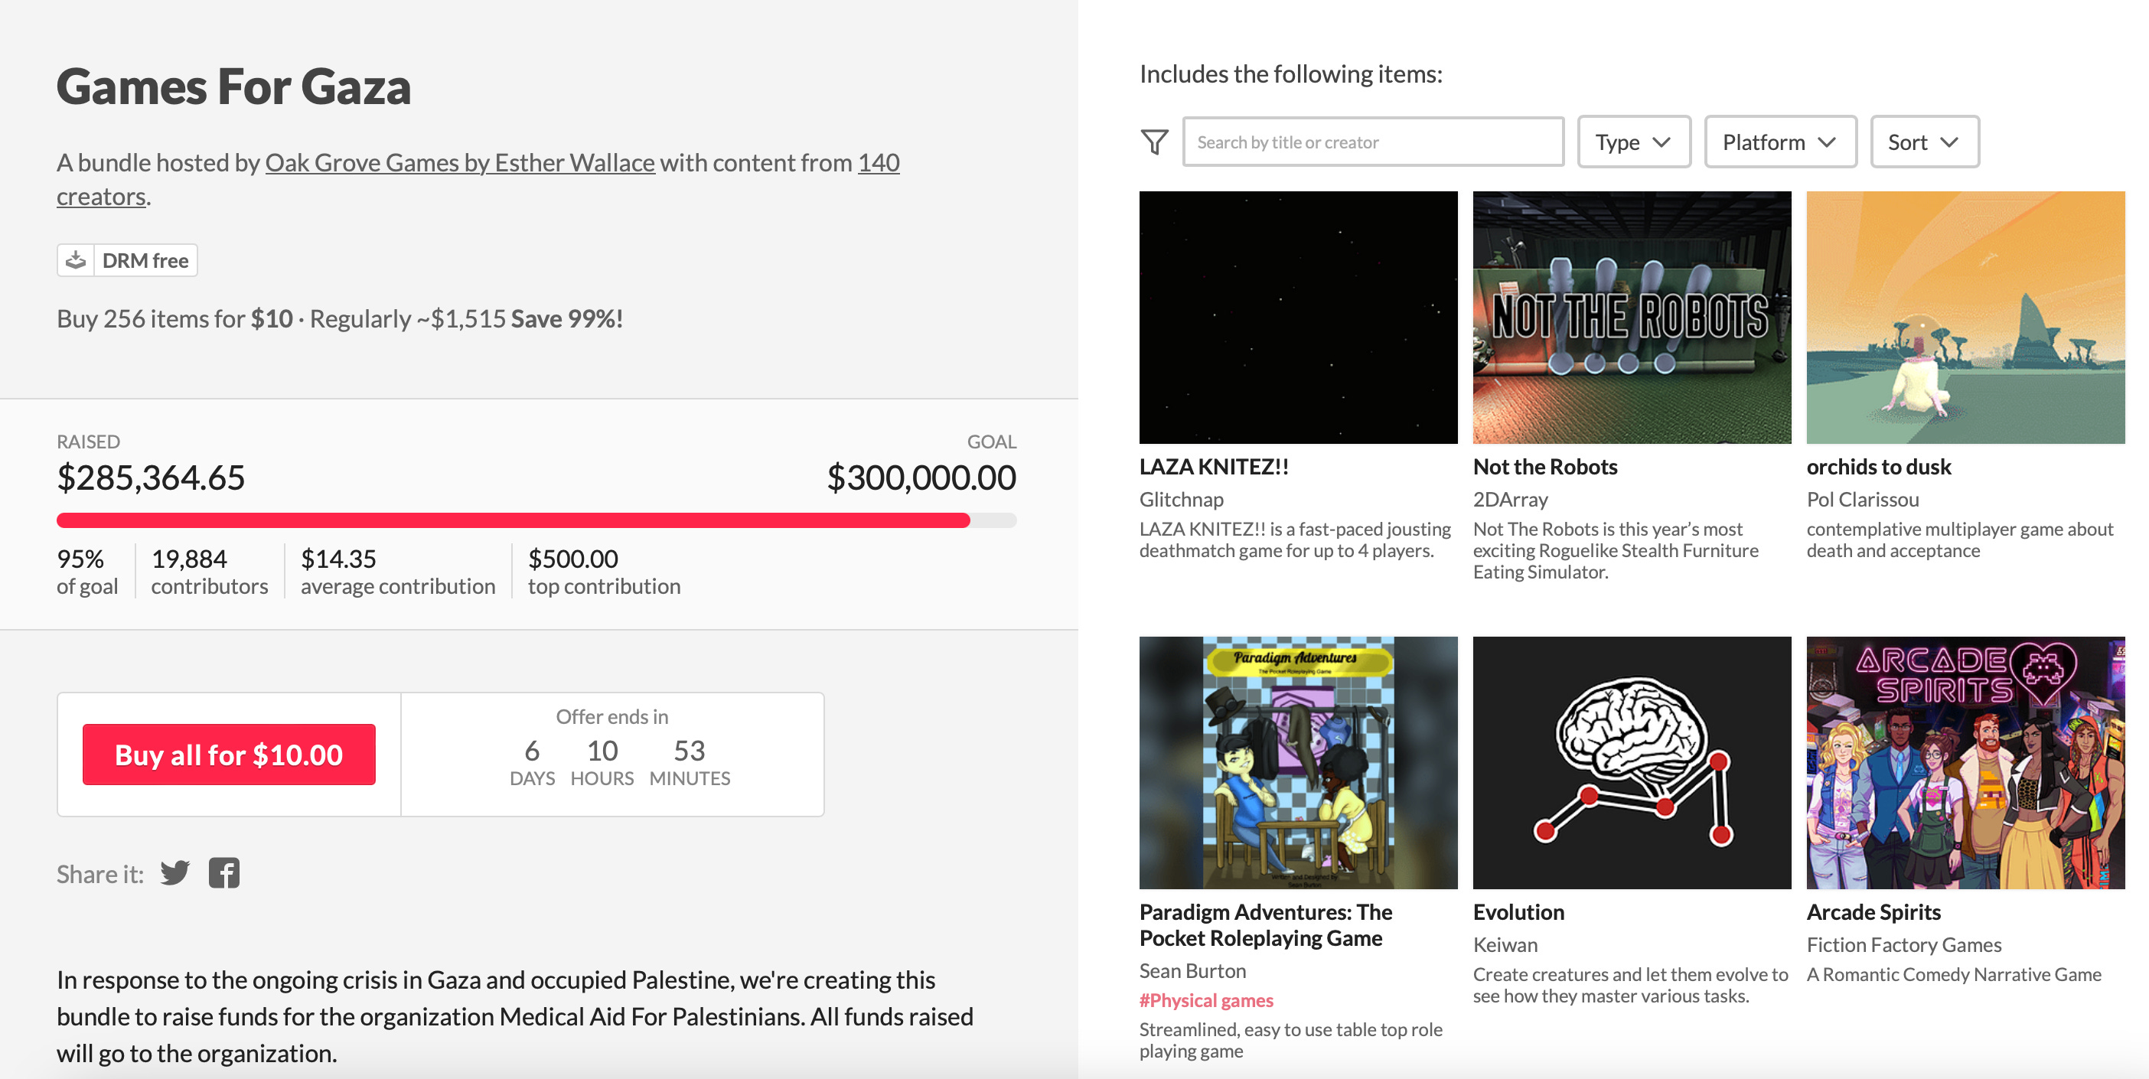Click the LAZA KNITEZ!! title link
The image size is (2149, 1079).
pyautogui.click(x=1214, y=467)
